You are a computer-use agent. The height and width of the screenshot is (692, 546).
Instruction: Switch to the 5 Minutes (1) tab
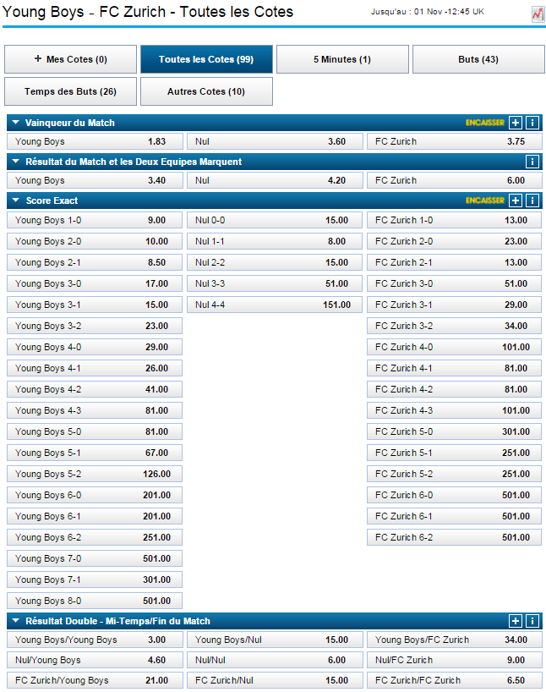[x=342, y=59]
